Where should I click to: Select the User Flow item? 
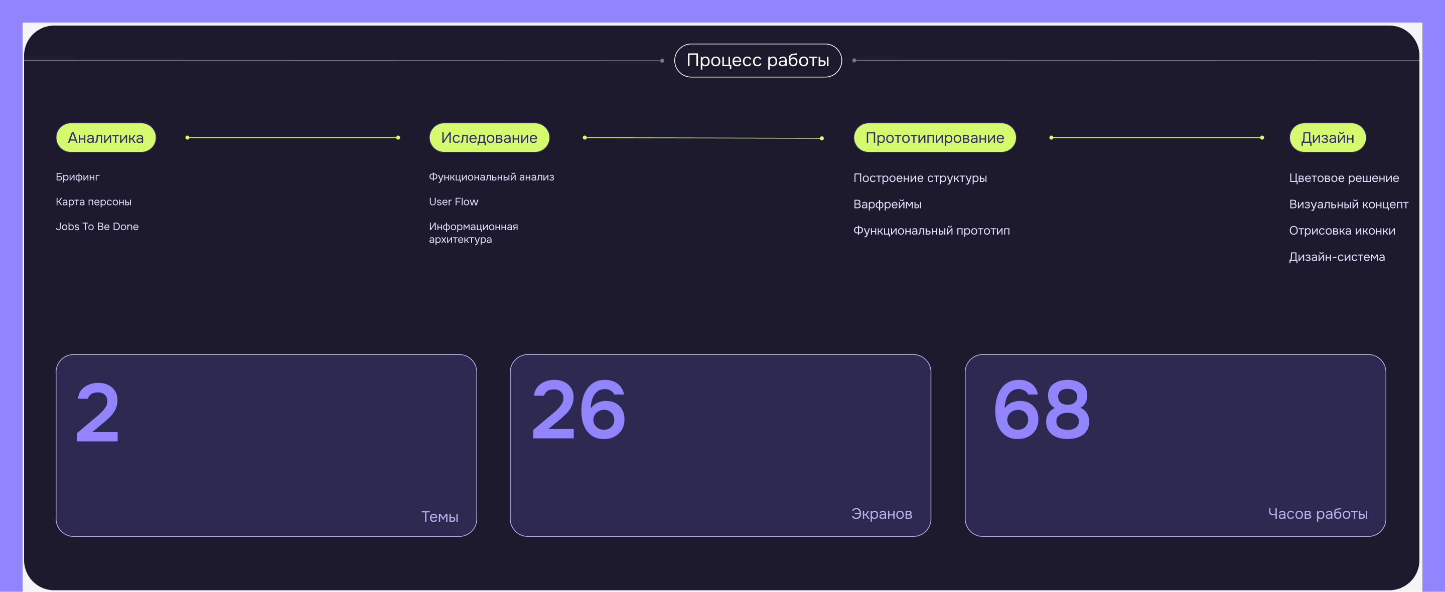[453, 201]
